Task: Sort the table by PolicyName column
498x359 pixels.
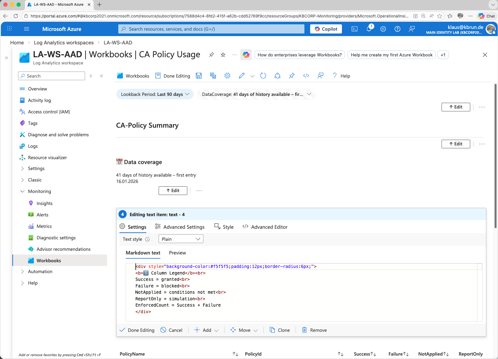Action: pos(235,354)
